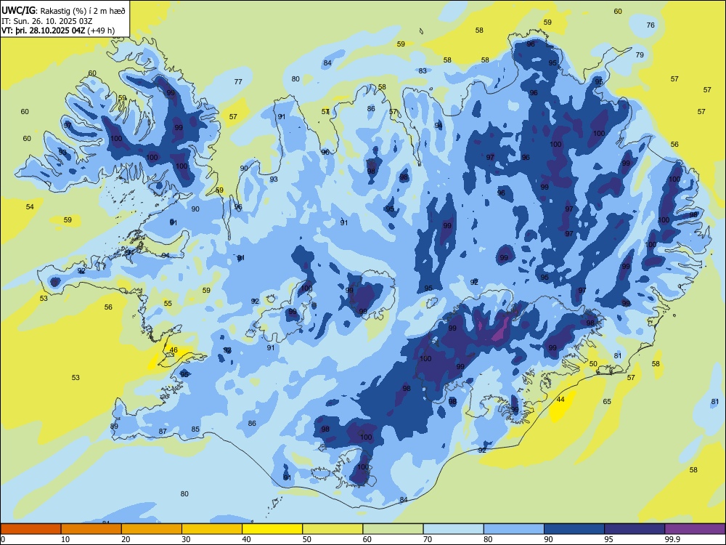Click the humidity value '44' on the map
Viewport: 726px width, 545px height.
click(560, 400)
